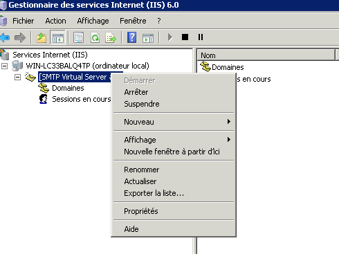Open the blue Help question mark icon
The image size is (339, 254).
[x=131, y=37]
